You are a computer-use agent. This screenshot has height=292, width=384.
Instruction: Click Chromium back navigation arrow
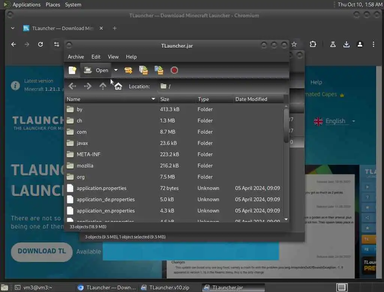[13, 44]
